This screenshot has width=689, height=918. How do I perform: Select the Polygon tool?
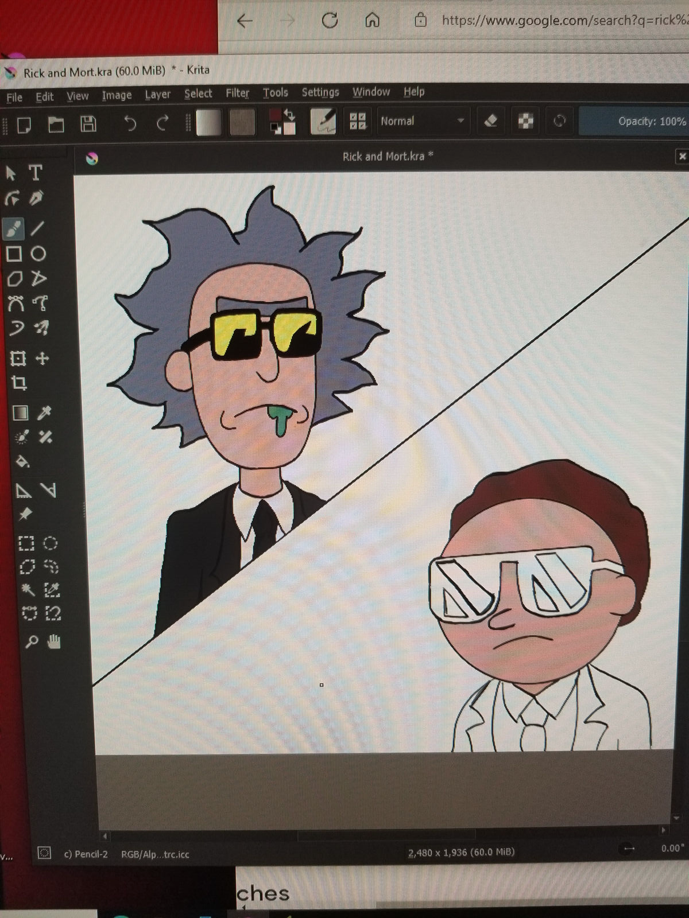click(14, 279)
